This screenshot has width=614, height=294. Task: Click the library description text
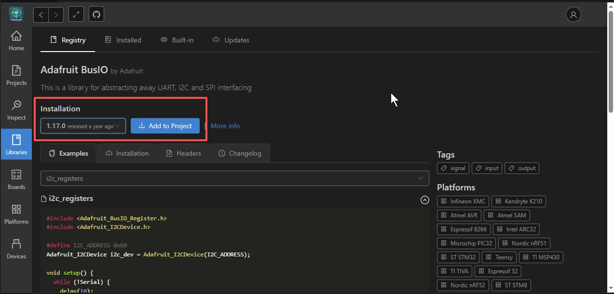pyautogui.click(x=146, y=88)
